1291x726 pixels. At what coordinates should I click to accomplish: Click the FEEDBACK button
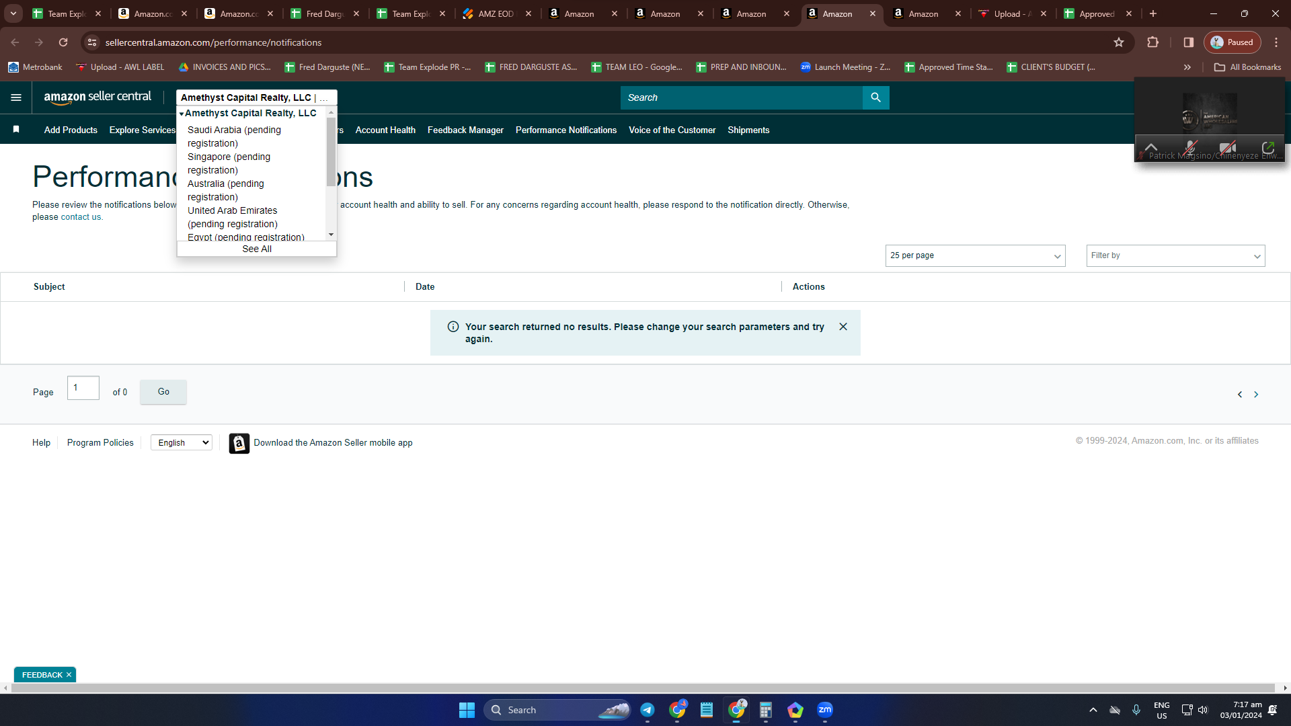point(42,675)
